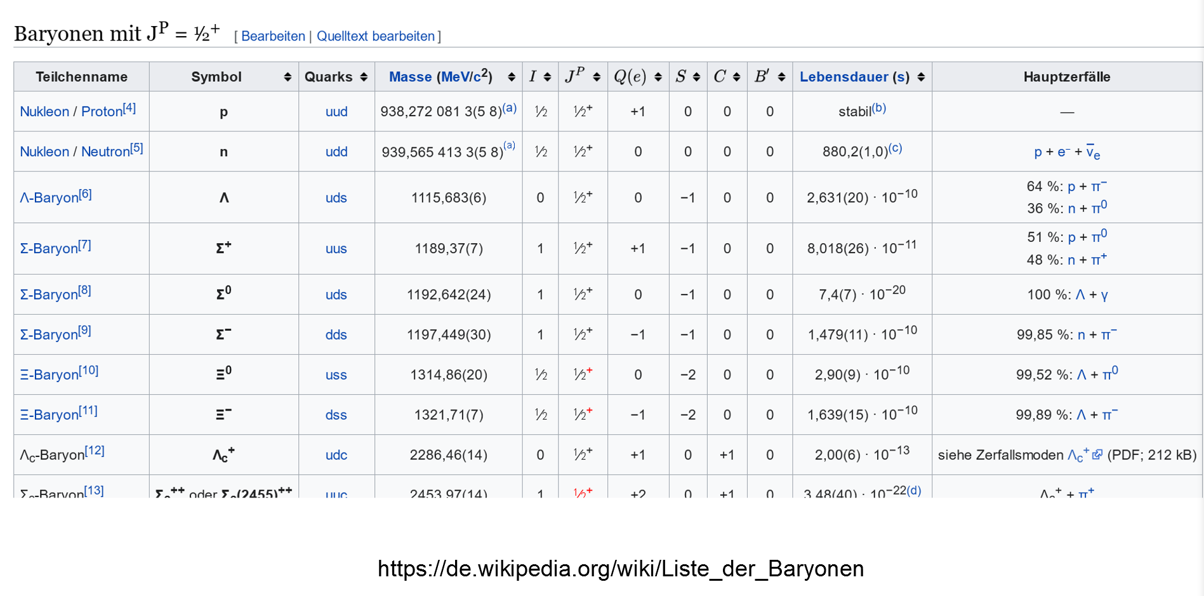Sort table by Quarks column arrows

[364, 77]
